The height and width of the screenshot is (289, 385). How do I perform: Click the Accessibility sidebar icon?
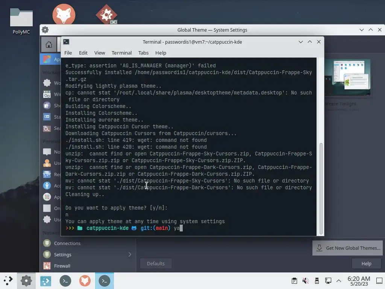click(47, 186)
